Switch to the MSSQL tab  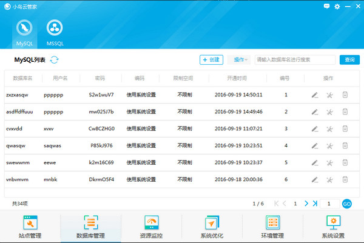(x=55, y=33)
